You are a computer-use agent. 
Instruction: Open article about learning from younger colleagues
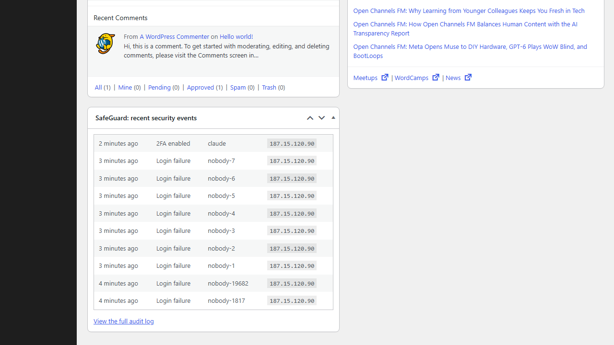tap(469, 11)
